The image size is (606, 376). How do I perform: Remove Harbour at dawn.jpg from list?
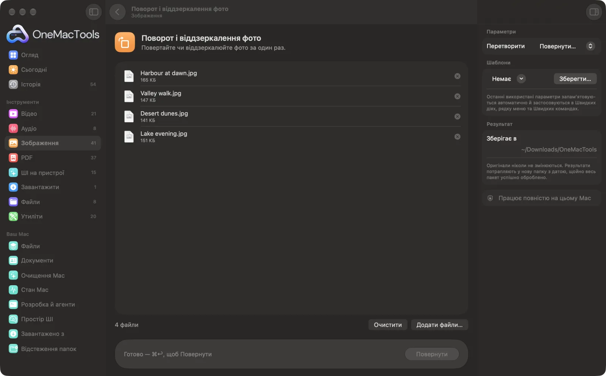[x=458, y=76]
